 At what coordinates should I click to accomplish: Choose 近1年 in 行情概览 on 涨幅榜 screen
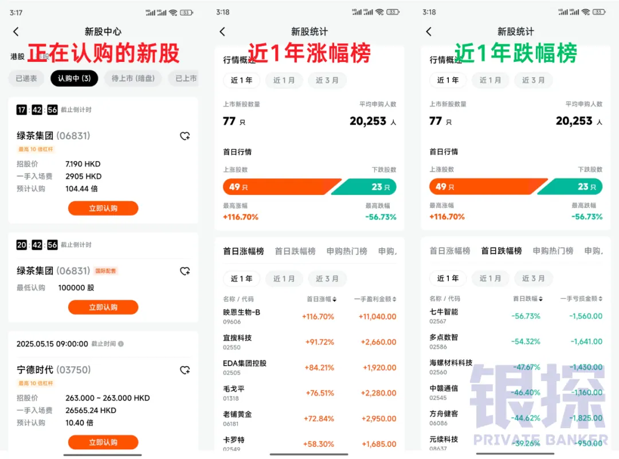241,80
